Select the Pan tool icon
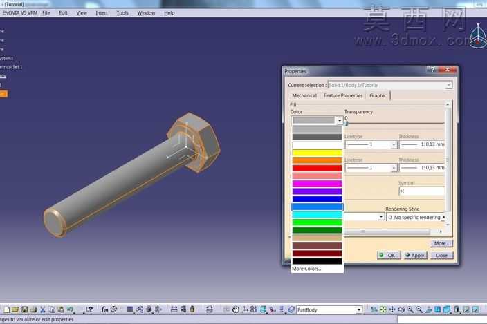The image size is (487, 324). [392, 309]
